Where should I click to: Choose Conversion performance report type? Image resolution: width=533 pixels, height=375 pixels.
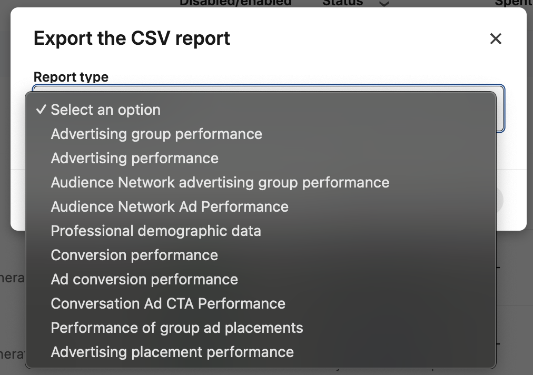tap(134, 255)
